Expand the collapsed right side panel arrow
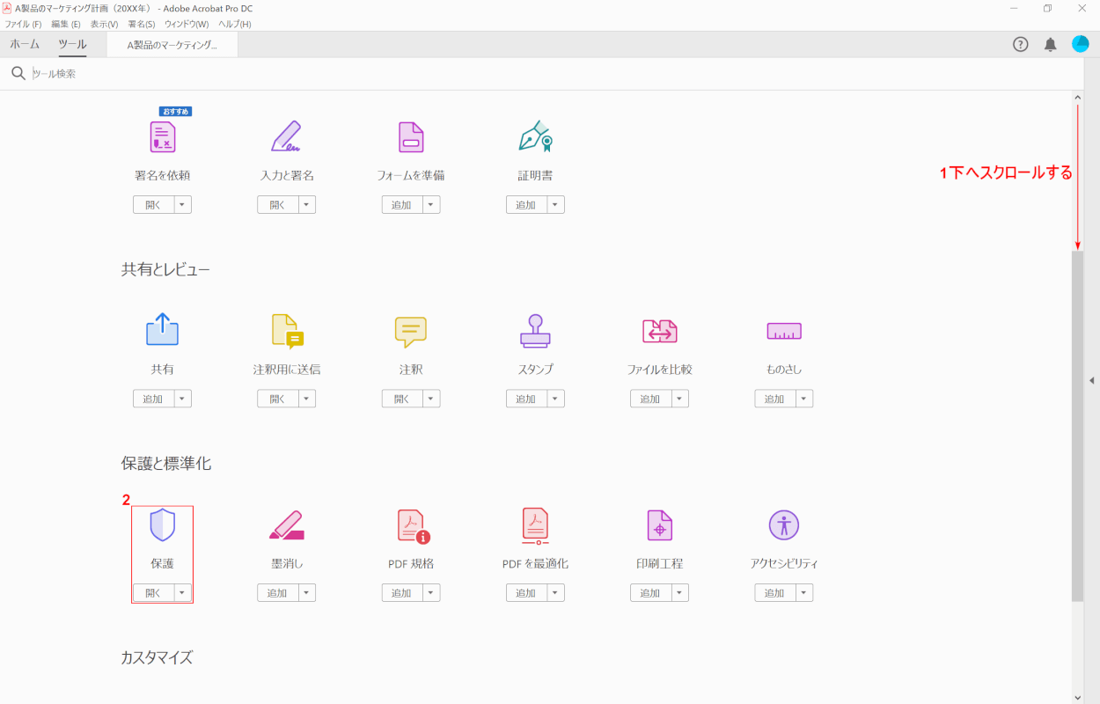 click(1091, 380)
